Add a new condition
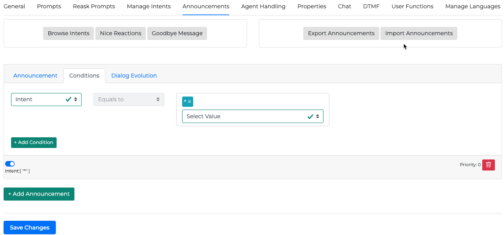This screenshot has width=504, height=235. tap(34, 142)
